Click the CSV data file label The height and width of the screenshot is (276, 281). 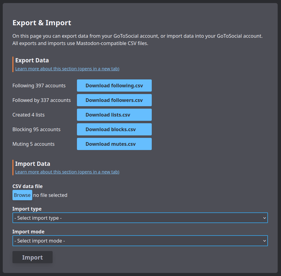click(x=27, y=186)
